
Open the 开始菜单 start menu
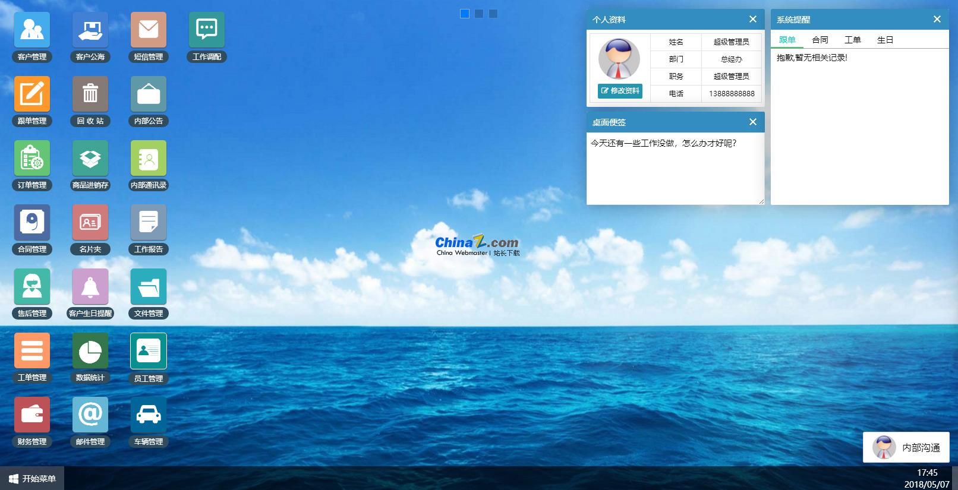point(33,479)
